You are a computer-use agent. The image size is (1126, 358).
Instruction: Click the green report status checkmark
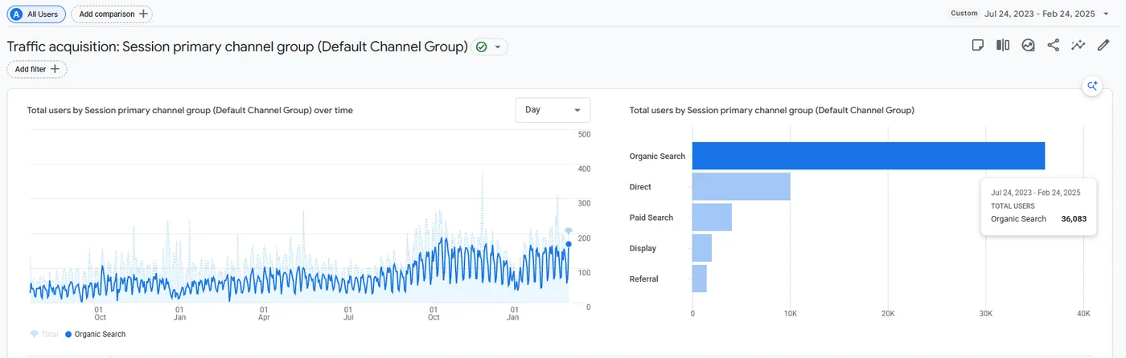pyautogui.click(x=481, y=47)
